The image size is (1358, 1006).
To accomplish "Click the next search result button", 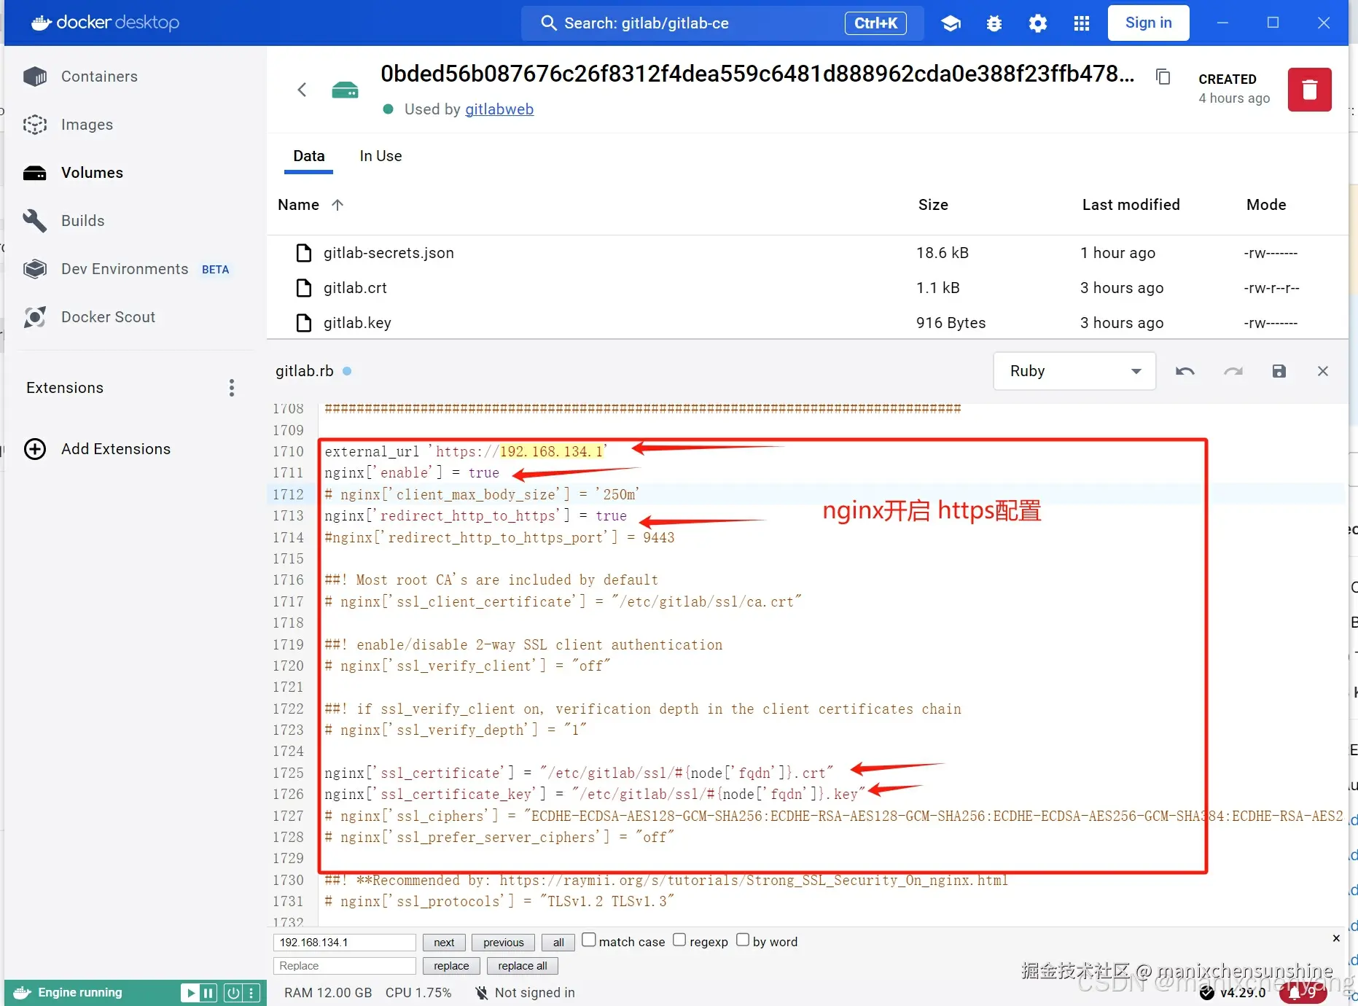I will point(444,943).
